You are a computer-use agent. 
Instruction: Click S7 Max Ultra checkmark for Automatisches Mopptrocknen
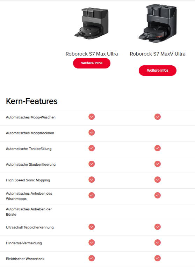(92, 132)
